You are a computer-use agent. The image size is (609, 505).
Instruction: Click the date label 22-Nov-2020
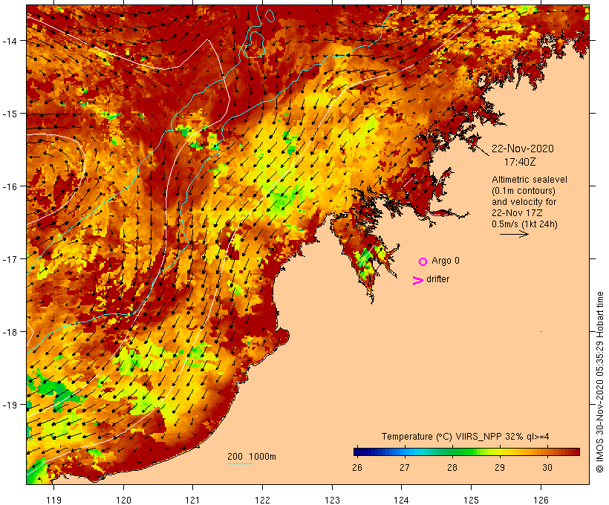pos(523,149)
